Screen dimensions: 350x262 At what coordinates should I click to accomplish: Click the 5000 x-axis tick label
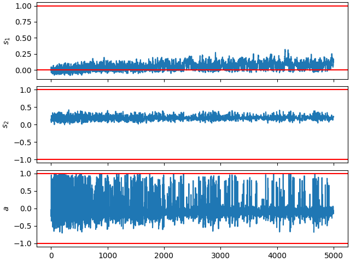point(334,255)
